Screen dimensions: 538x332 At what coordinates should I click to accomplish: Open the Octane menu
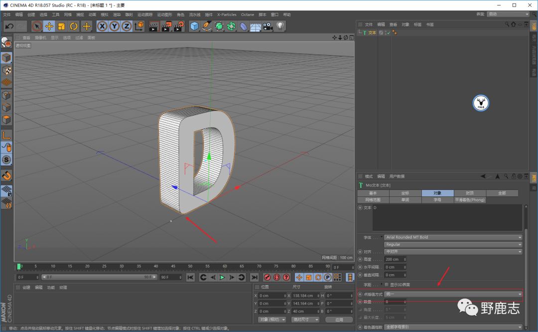click(248, 15)
